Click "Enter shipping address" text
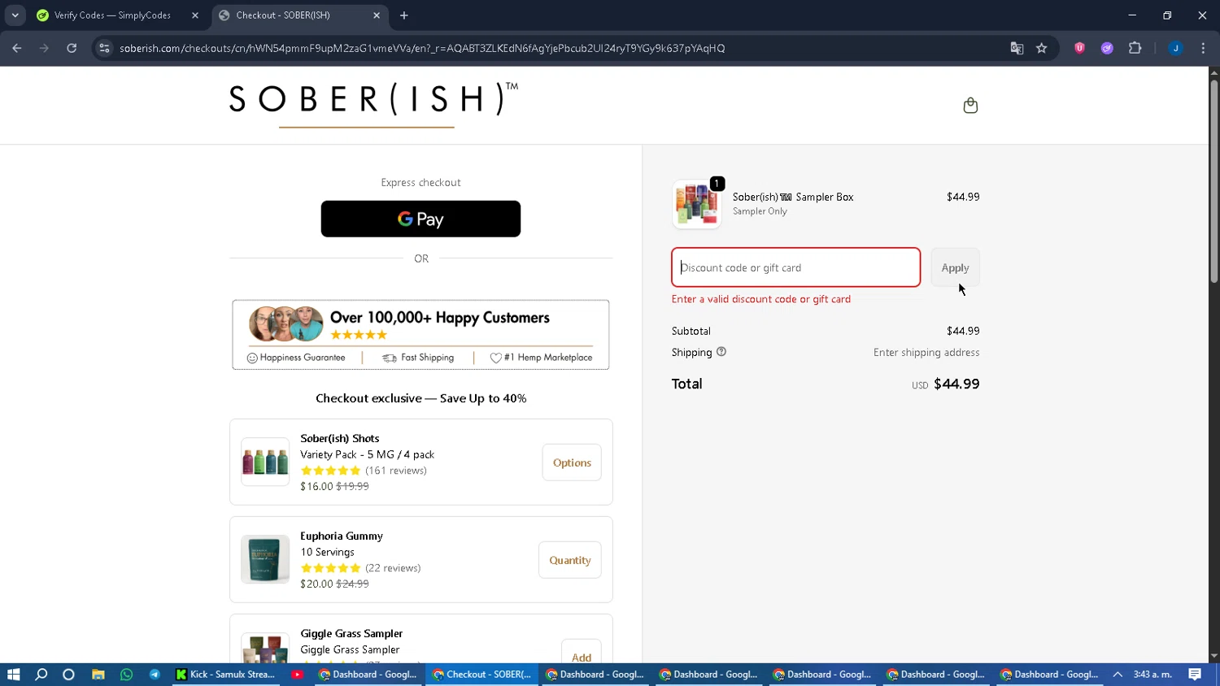The image size is (1220, 686). point(926,353)
